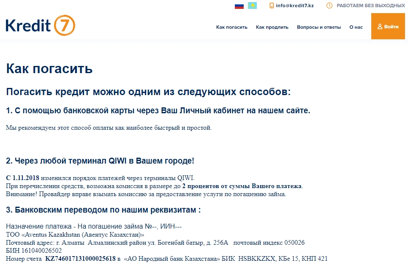Viewport: 408px width, 265px height.
Task: Click the bold "2 процентов" commission text
Action: coord(199,186)
